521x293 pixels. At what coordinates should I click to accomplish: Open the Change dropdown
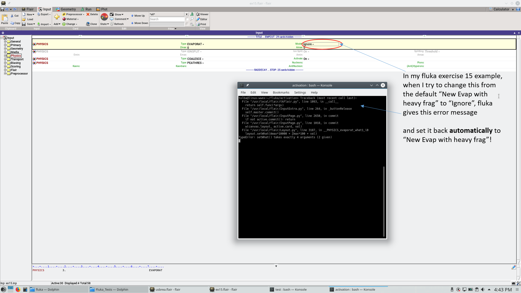click(70, 24)
